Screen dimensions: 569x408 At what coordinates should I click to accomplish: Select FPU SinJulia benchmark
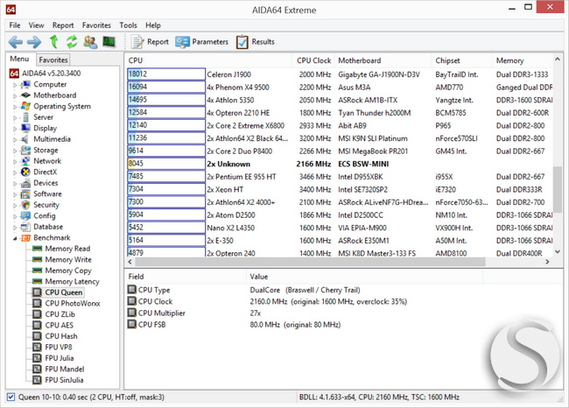(64, 380)
